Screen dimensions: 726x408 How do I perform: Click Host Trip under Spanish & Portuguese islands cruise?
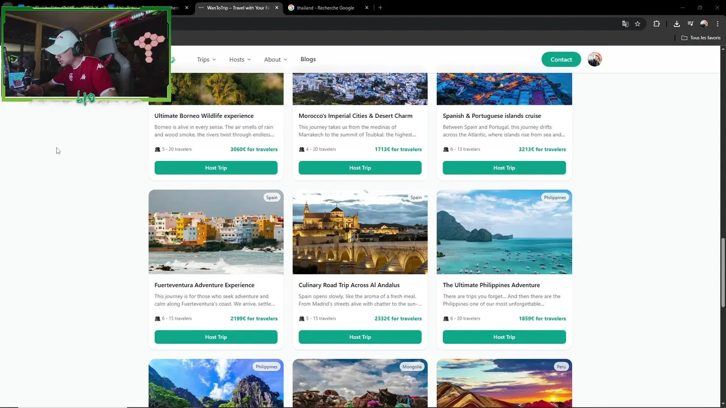[504, 168]
